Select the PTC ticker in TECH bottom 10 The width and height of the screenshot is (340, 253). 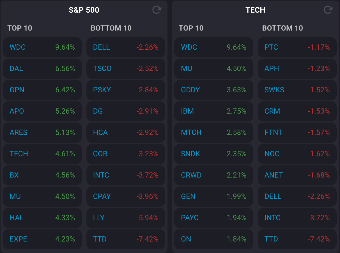coord(297,47)
